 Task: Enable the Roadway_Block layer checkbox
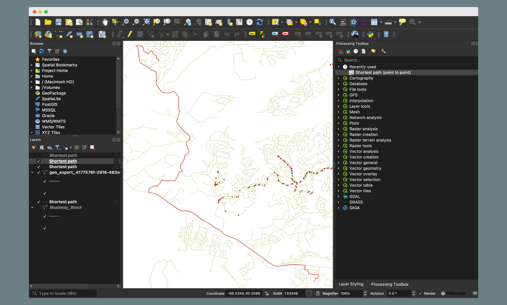click(39, 208)
